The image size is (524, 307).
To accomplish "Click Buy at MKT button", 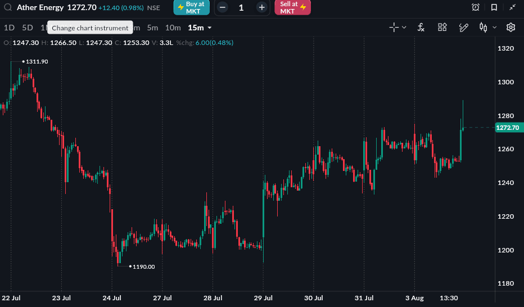I will (x=192, y=7).
